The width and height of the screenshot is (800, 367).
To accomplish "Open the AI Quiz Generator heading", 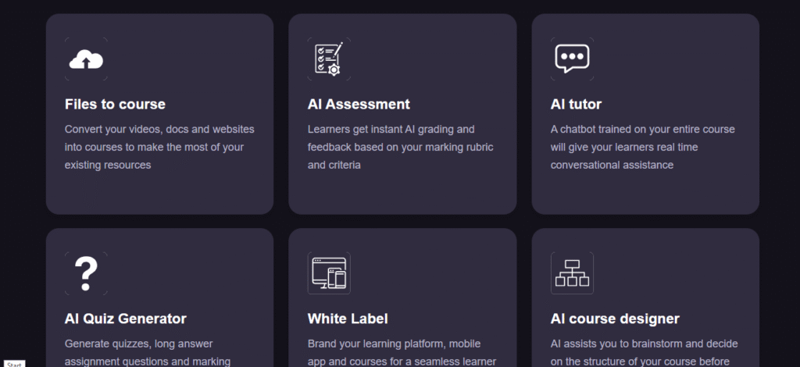I will [125, 319].
